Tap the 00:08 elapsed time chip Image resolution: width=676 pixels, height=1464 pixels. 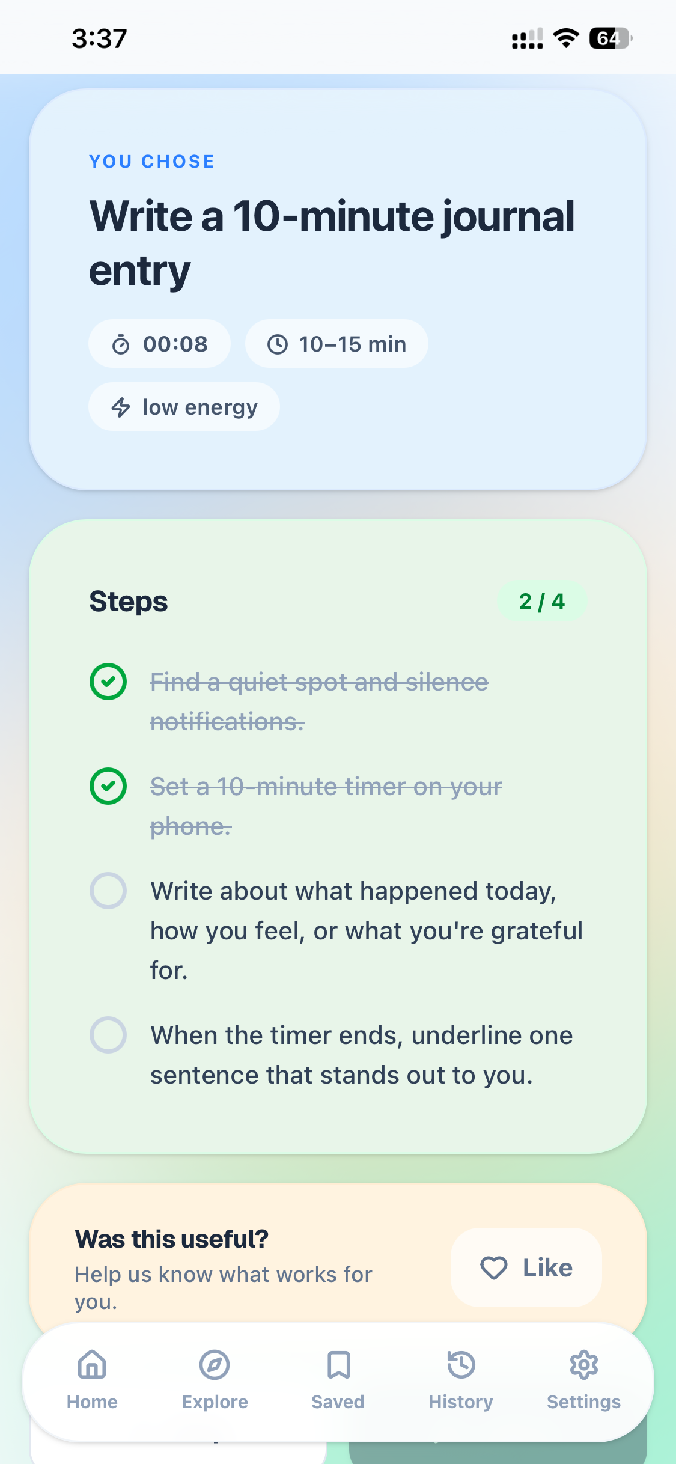pos(159,344)
